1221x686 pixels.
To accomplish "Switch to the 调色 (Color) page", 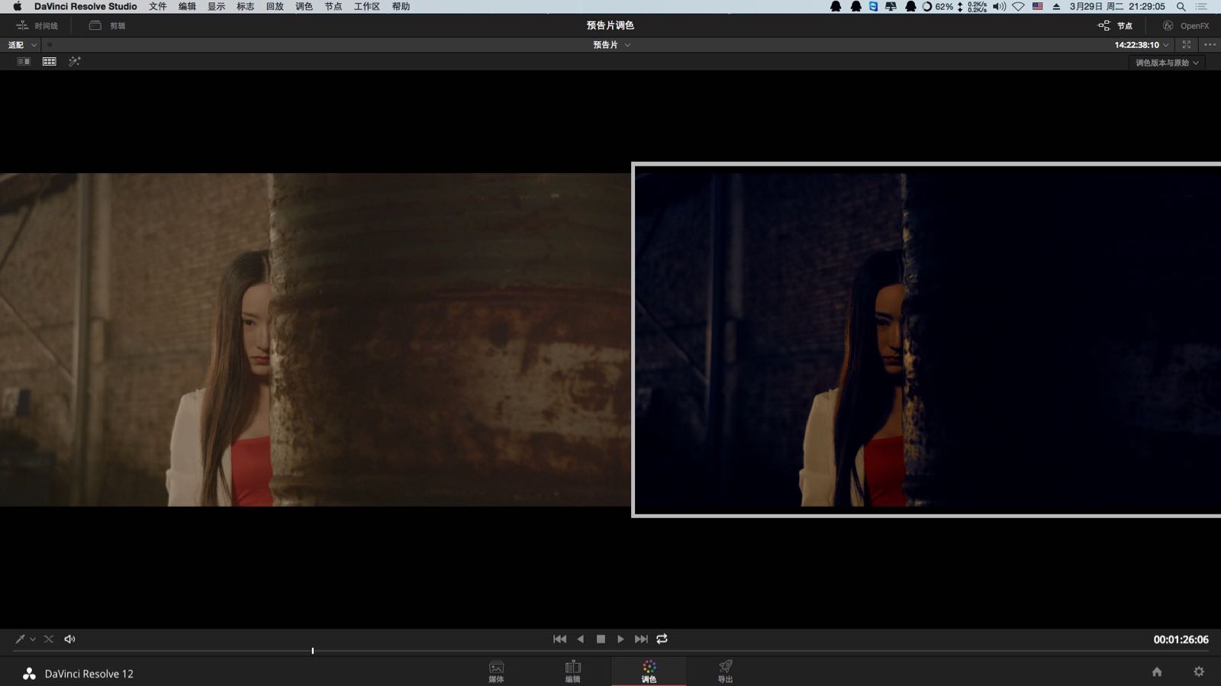I will [x=649, y=672].
